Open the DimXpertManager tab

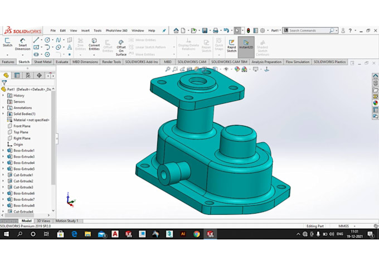coord(39,75)
